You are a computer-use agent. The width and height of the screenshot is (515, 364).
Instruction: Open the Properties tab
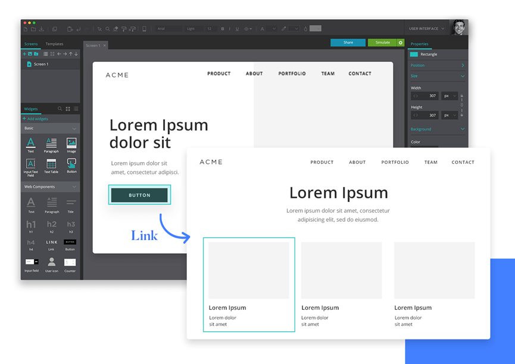tap(419, 44)
